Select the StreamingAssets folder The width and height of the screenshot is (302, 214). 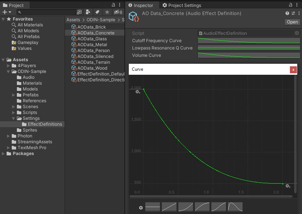34,142
